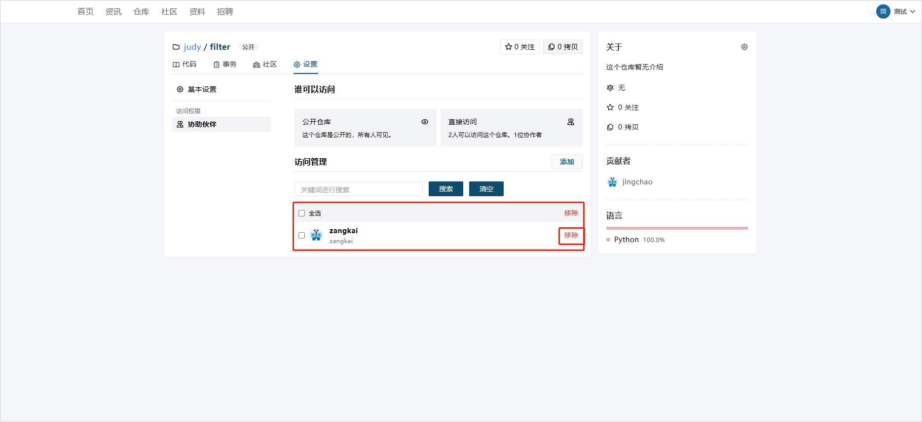Click jingchao's contributor avatar
The height and width of the screenshot is (422, 922).
coord(612,182)
